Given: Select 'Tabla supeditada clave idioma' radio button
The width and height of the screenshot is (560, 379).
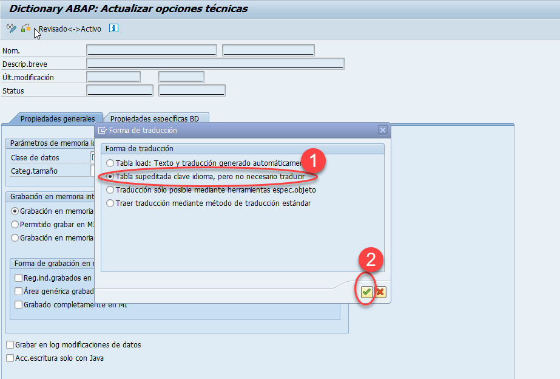Looking at the screenshot, I should coord(110,177).
